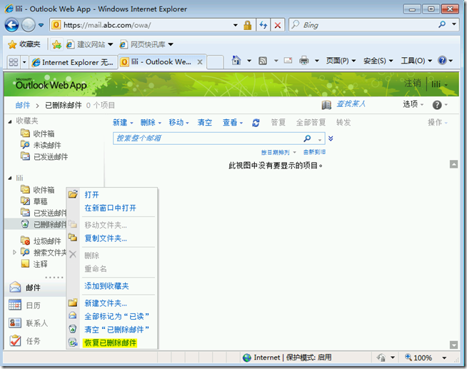
Task: Switch to the Internet Explorer 无... tab
Action: 73,62
